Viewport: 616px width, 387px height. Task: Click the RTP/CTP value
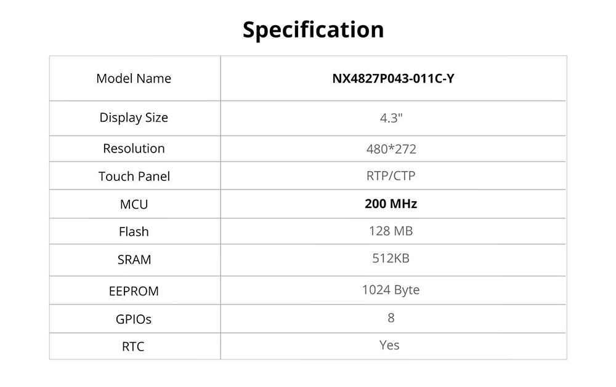click(x=391, y=176)
